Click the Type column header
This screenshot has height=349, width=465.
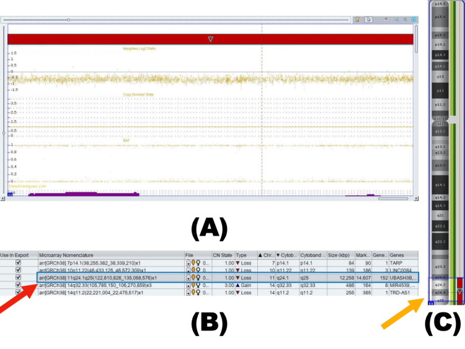coord(246,255)
